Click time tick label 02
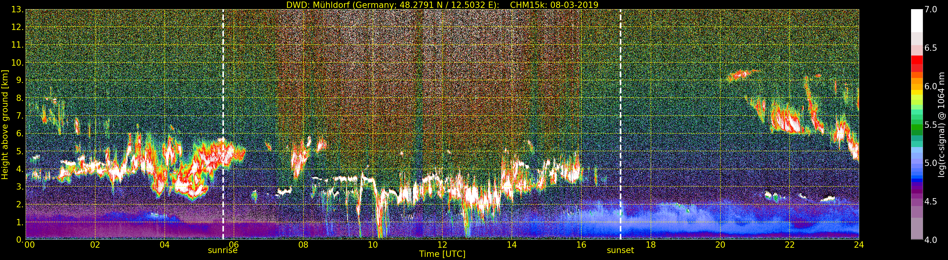The height and width of the screenshot is (260, 948). click(95, 245)
